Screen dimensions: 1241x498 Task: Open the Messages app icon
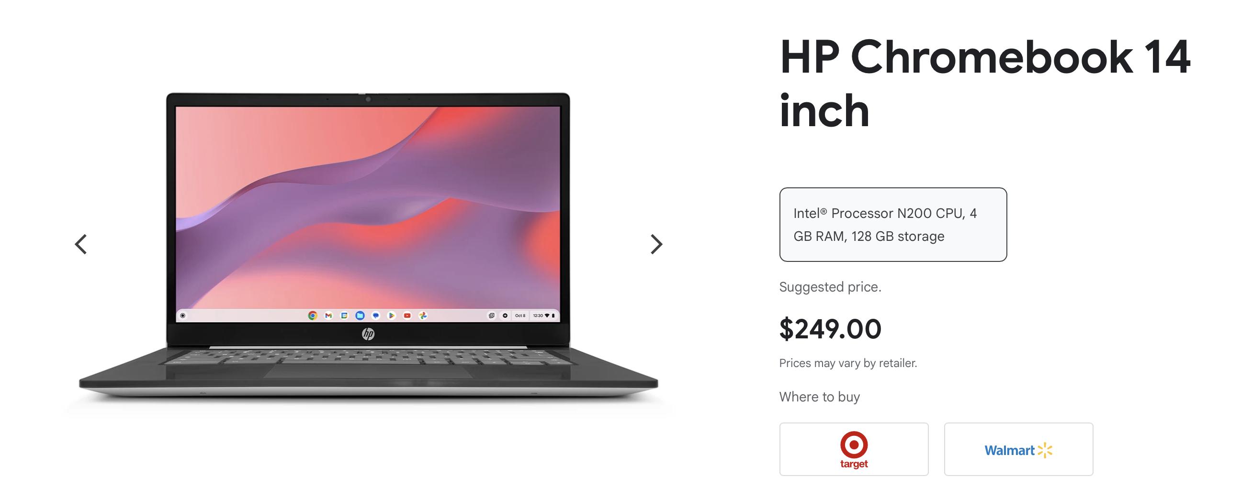point(376,316)
